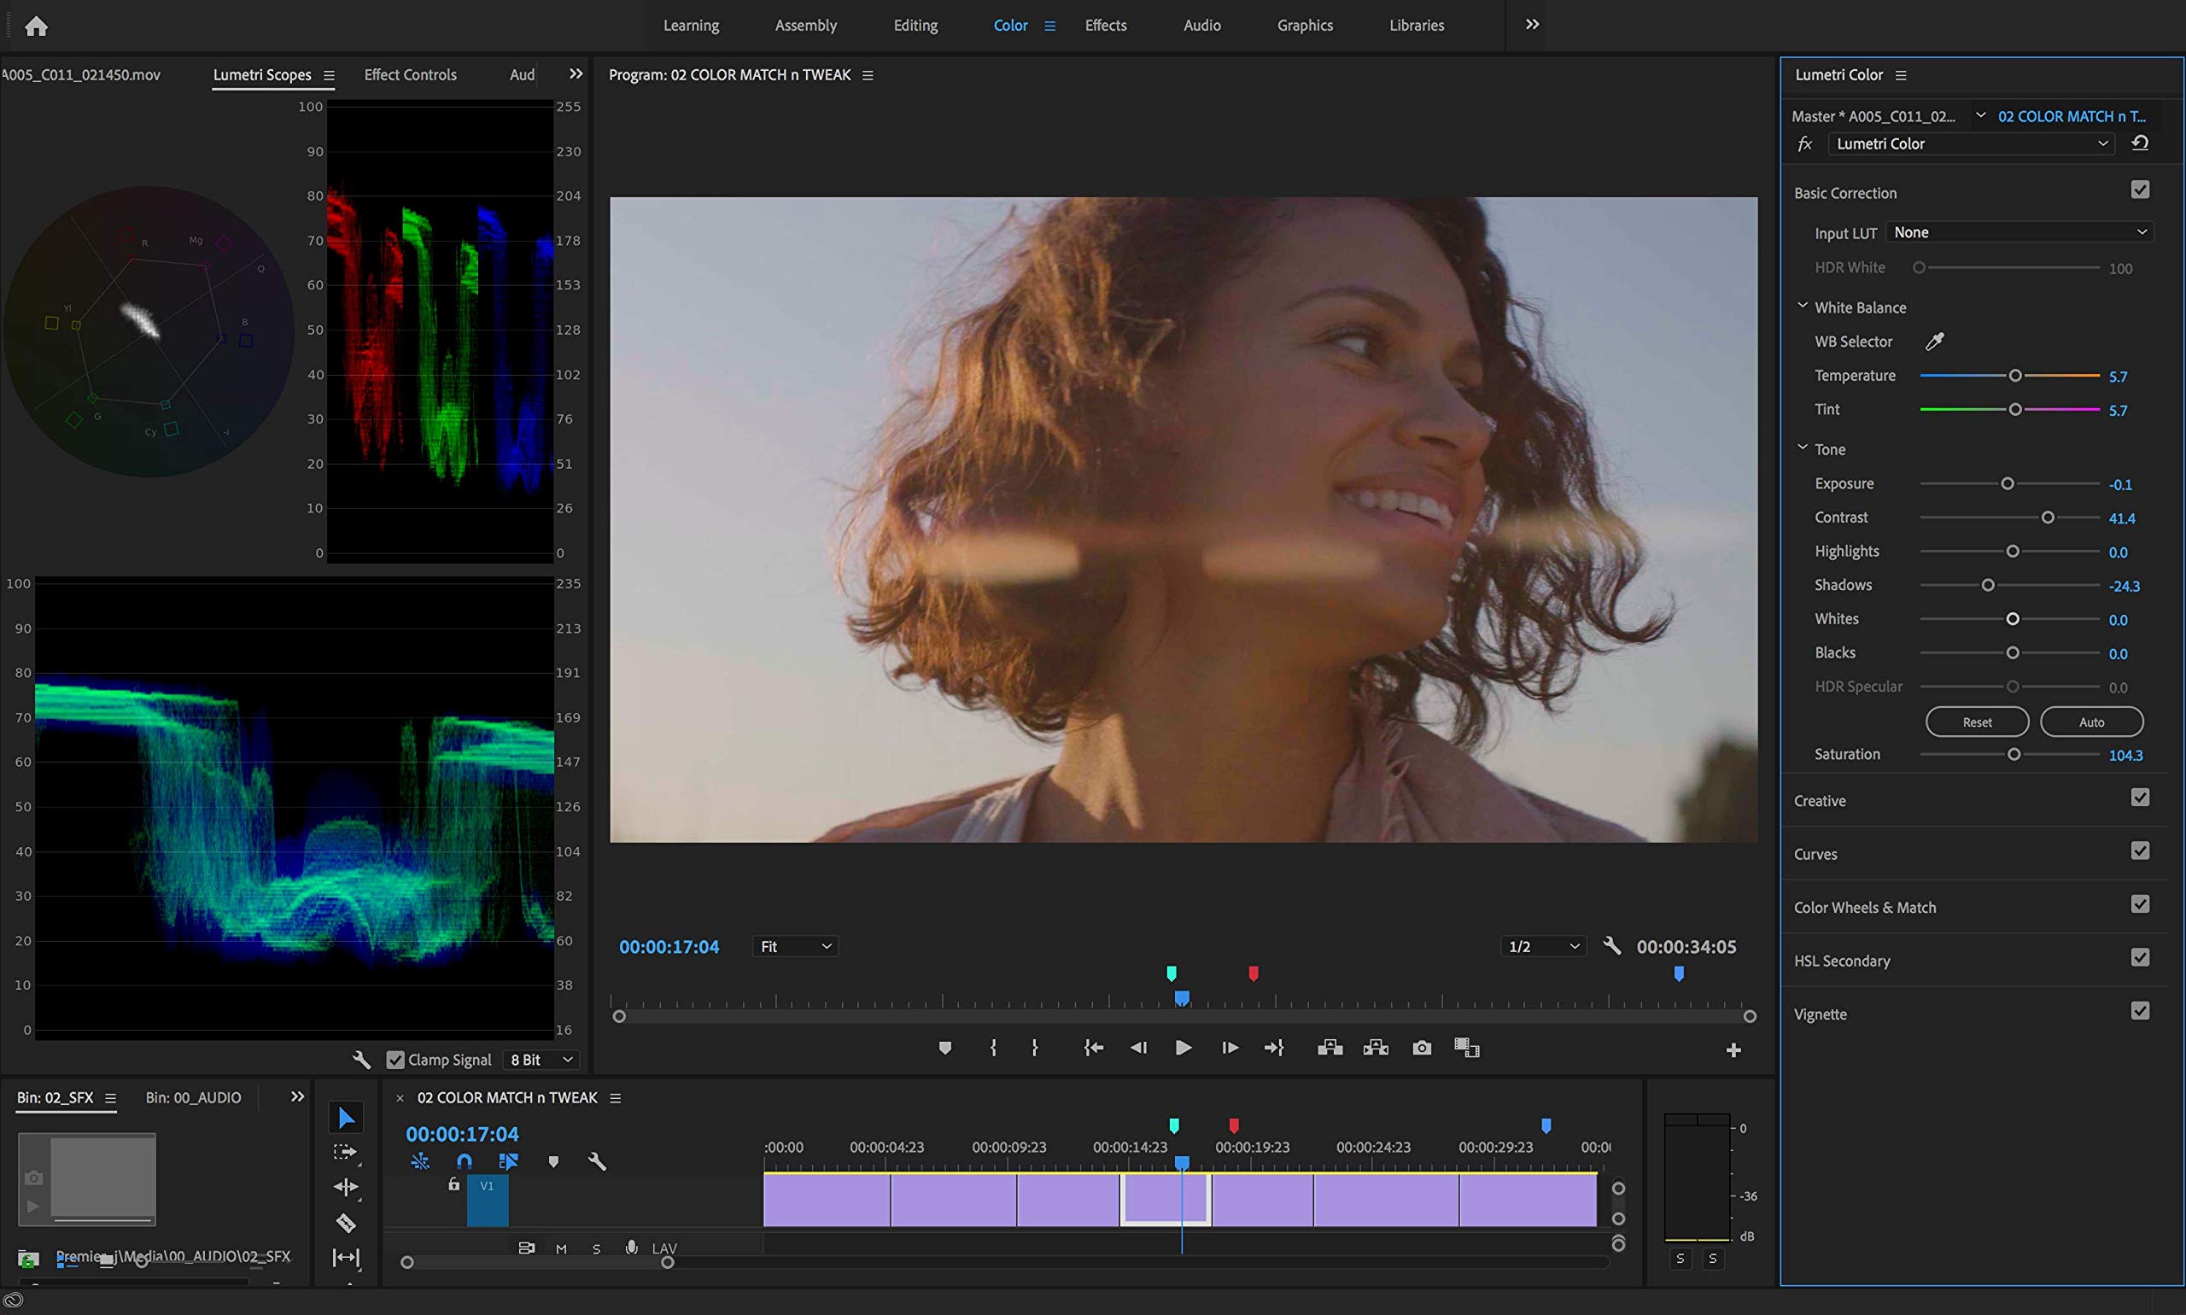Open the Graphics workspace from the top bar
The image size is (2186, 1315).
click(1304, 25)
